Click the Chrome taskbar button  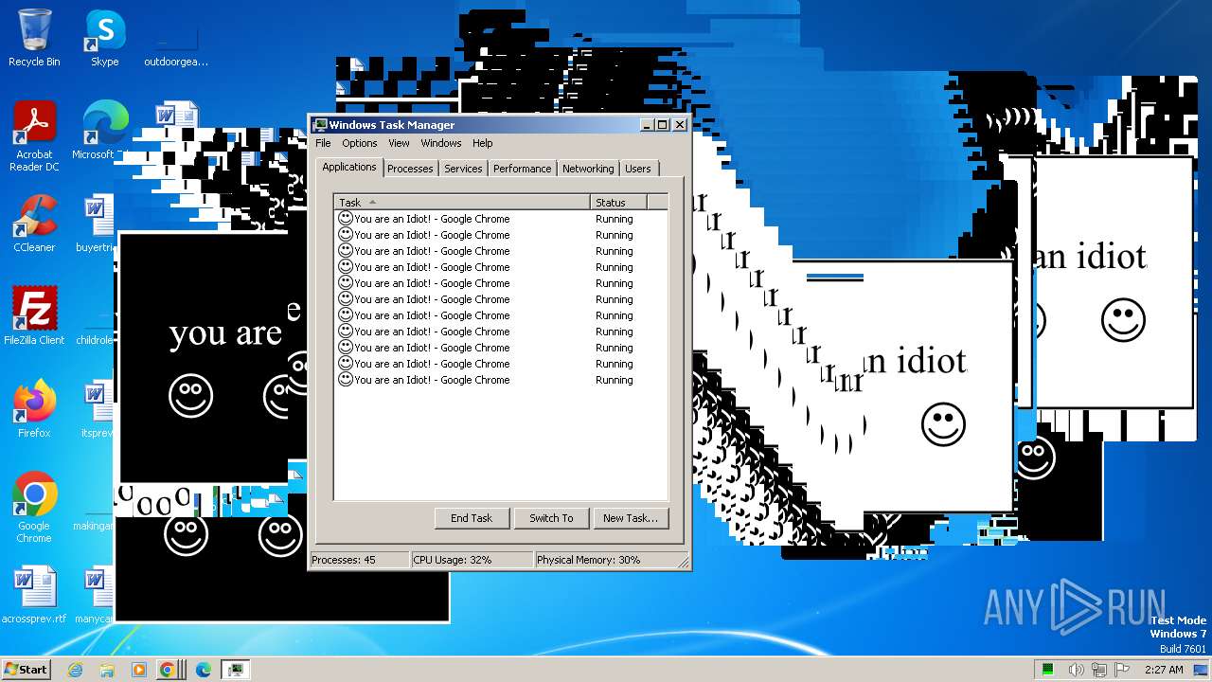[168, 670]
